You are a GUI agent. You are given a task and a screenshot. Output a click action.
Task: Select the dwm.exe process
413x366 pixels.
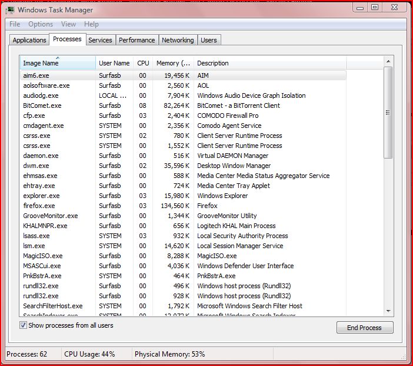pos(183,166)
